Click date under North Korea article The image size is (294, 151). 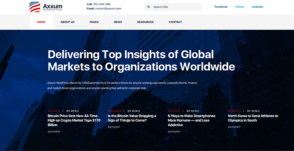click(x=234, y=127)
